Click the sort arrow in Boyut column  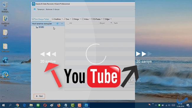pyautogui.click(x=111, y=23)
